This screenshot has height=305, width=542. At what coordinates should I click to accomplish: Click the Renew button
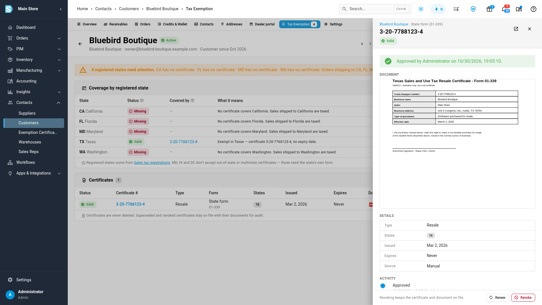click(497, 298)
